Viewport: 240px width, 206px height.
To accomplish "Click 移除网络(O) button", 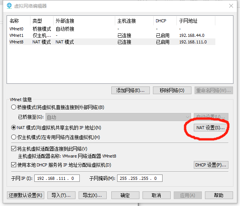I will pos(172,90).
